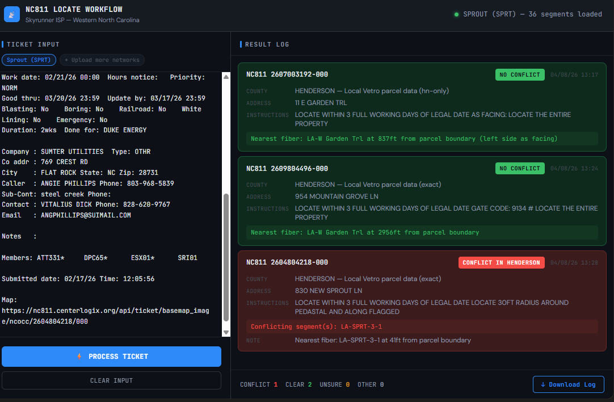Screen dimensions: 614x402
Task: Open result card NC811 2604804218-000 title
Action: pos(287,262)
